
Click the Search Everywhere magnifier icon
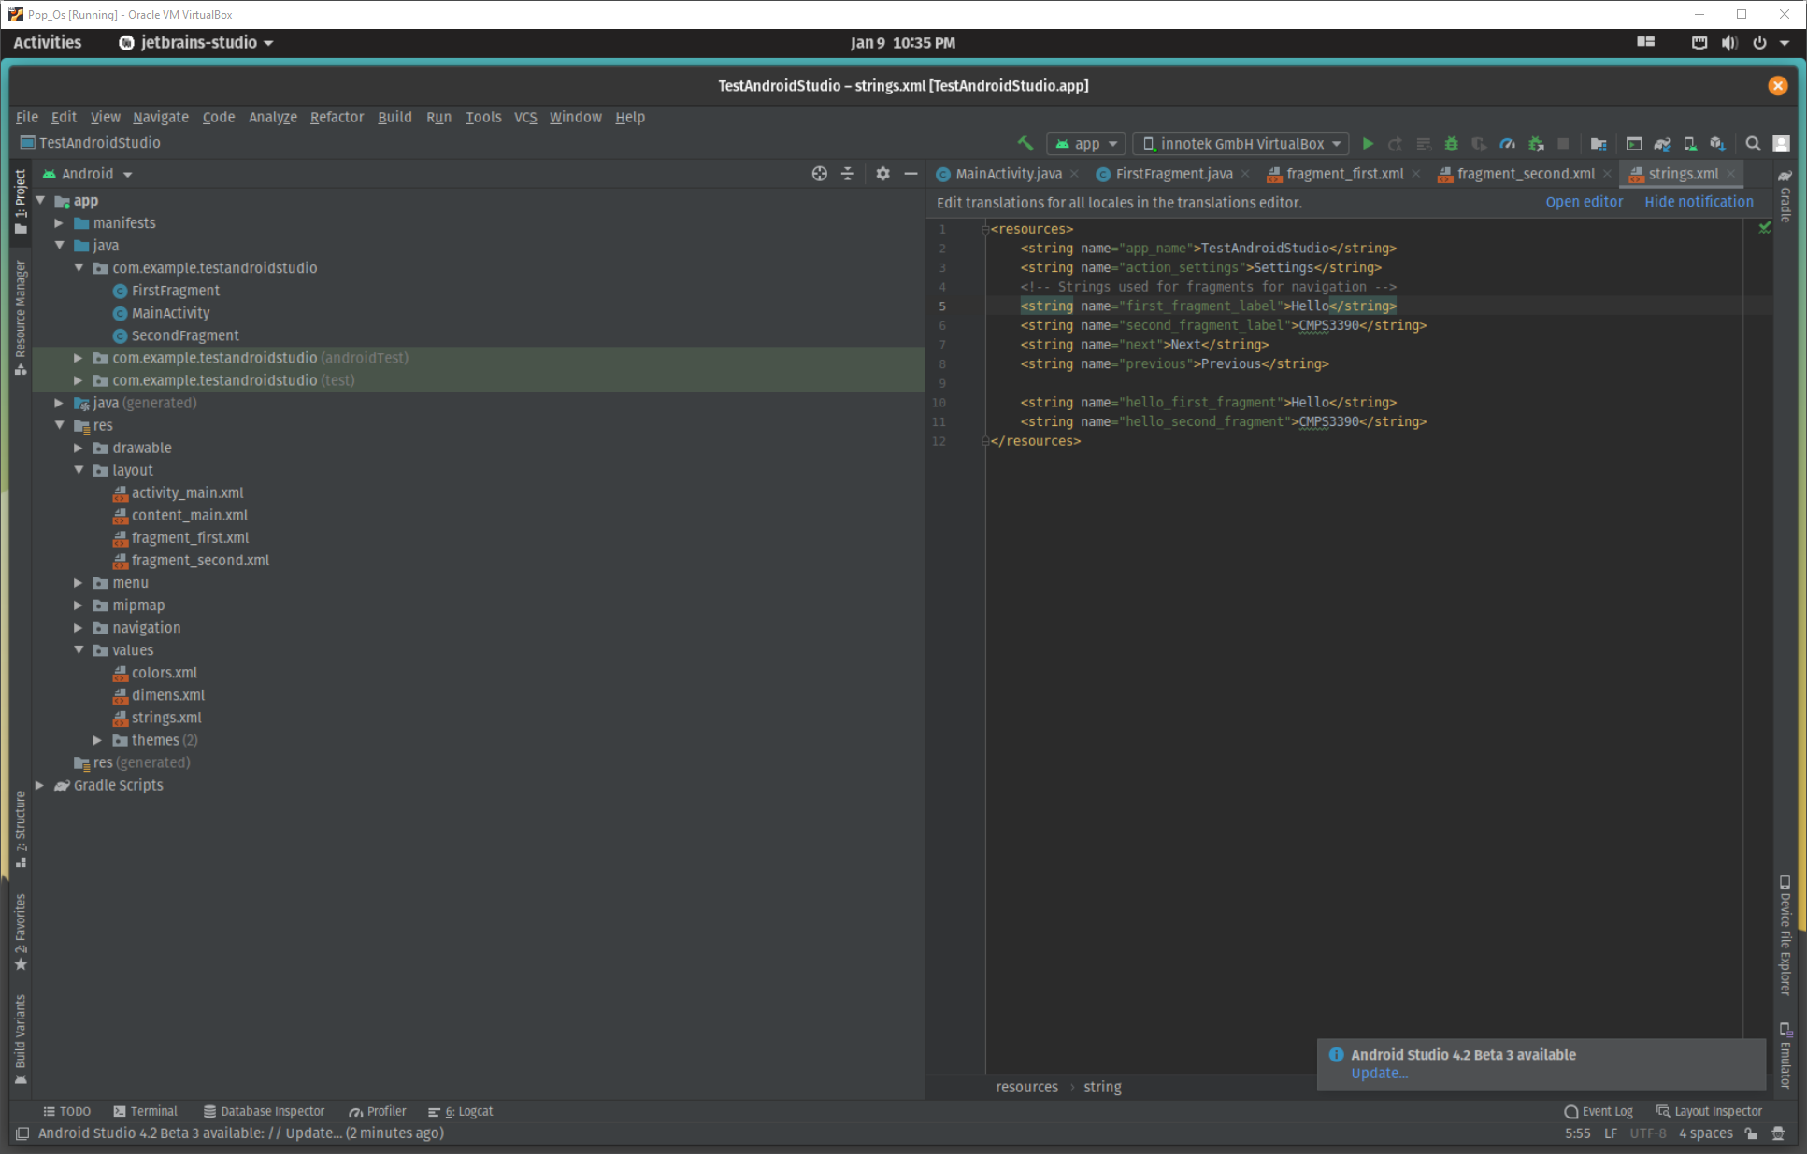point(1754,144)
